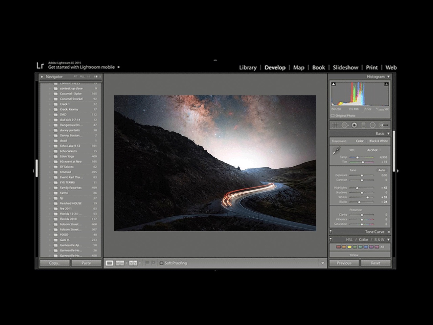Set treatment to Black & White
Viewport: 433px width, 325px height.
(x=379, y=141)
